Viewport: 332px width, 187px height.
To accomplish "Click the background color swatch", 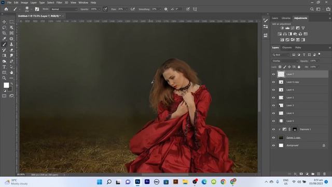I will [x=10, y=89].
